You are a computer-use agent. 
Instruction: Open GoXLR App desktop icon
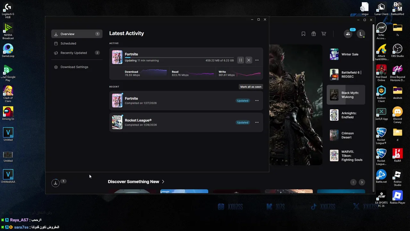click(x=381, y=114)
